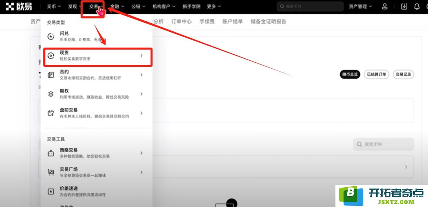Click the 欧易 OKX logo
428x207 pixels.
[x=19, y=7]
